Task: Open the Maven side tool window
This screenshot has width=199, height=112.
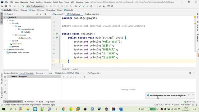Action: pos(197,38)
